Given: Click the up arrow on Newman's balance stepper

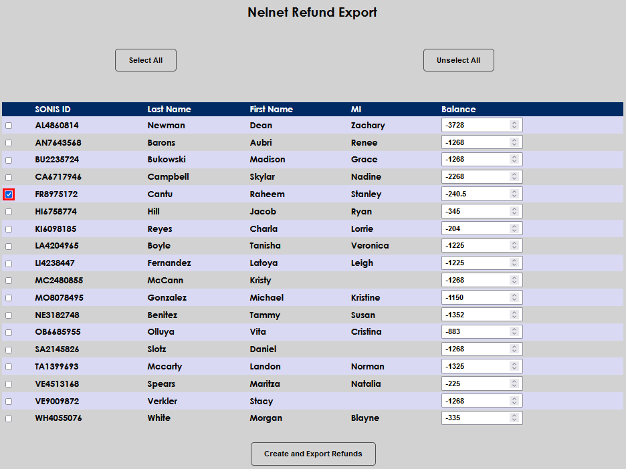Looking at the screenshot, I should pyautogui.click(x=516, y=122).
